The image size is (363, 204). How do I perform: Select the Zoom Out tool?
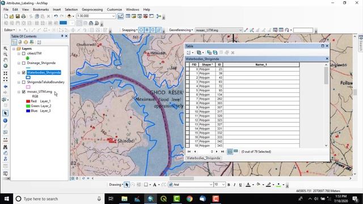click(5, 54)
